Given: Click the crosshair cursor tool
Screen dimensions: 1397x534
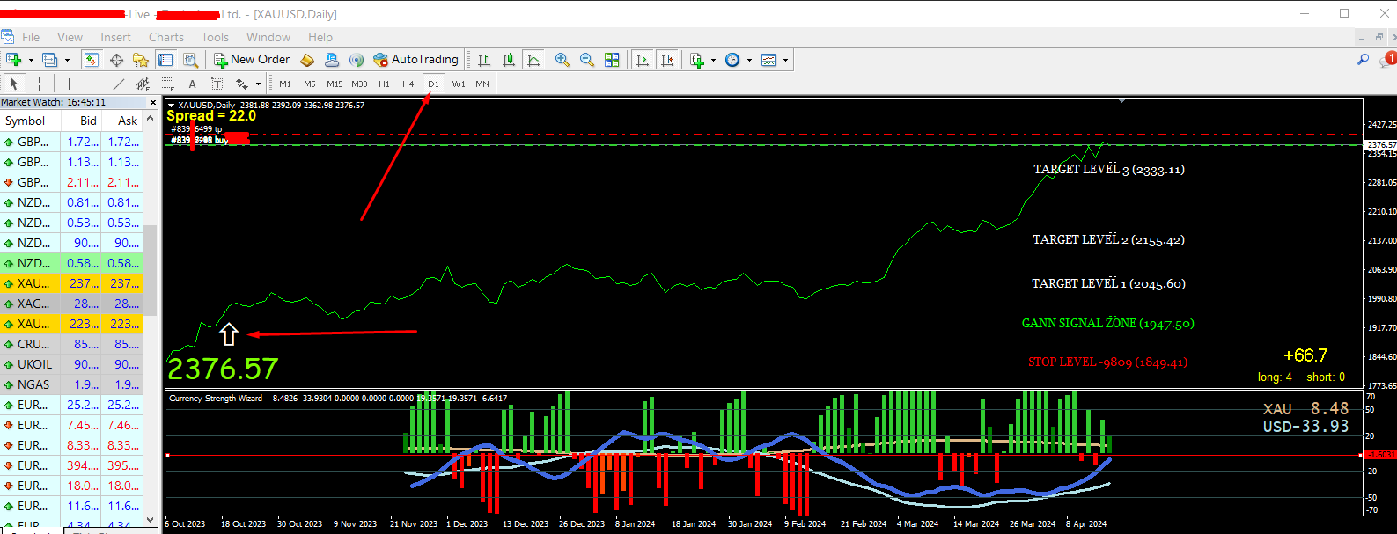Looking at the screenshot, I should click(x=39, y=84).
